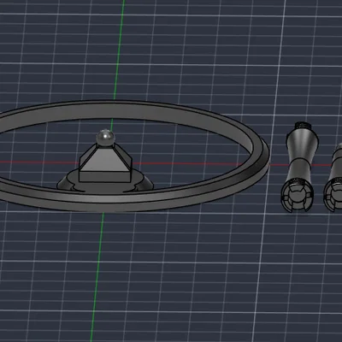The width and height of the screenshot is (342, 342).
Task: Select the partially visible pin at the edge
Action: 333,178
